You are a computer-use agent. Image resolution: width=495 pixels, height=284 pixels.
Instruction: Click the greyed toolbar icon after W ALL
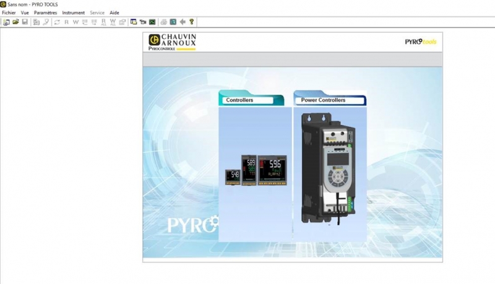(x=123, y=22)
